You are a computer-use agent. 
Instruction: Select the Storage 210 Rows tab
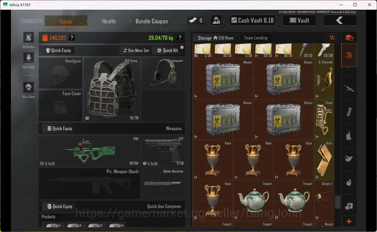click(216, 38)
